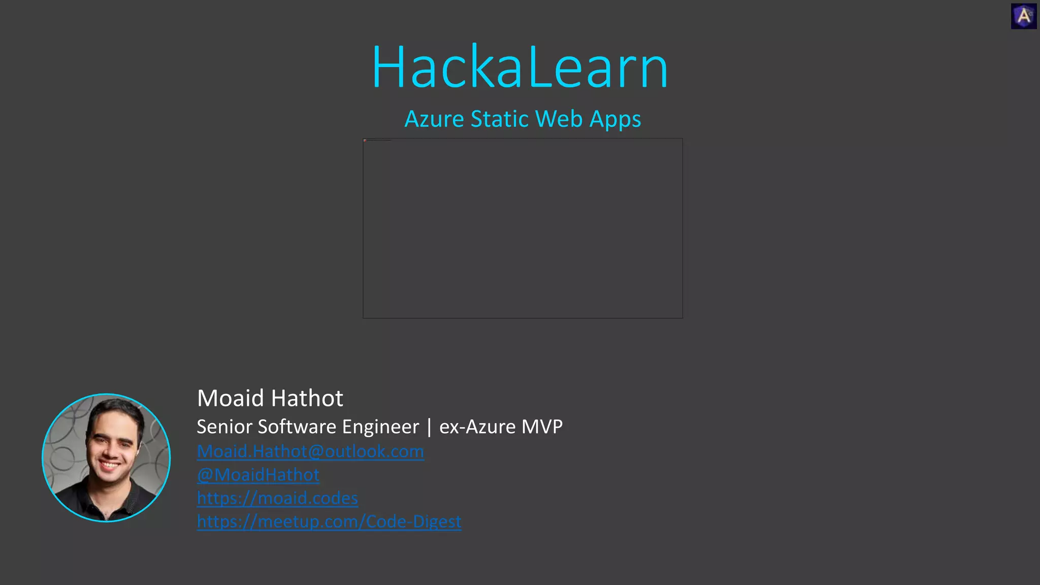Click the 'outlook.com' part of the email link
This screenshot has height=585, width=1040.
tap(374, 451)
